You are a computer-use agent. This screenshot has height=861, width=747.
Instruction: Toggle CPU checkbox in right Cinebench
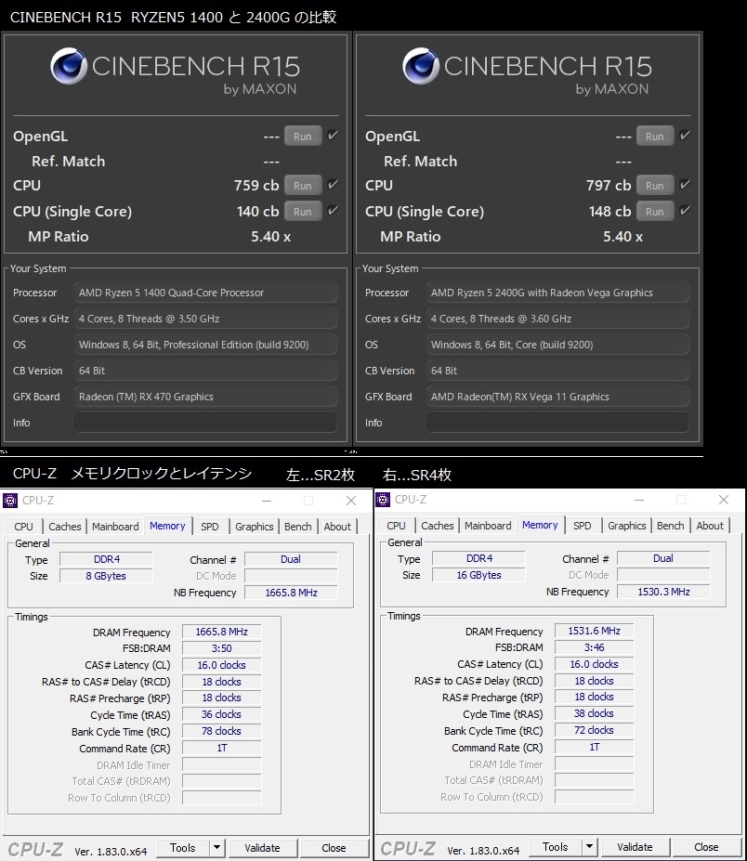click(x=685, y=185)
